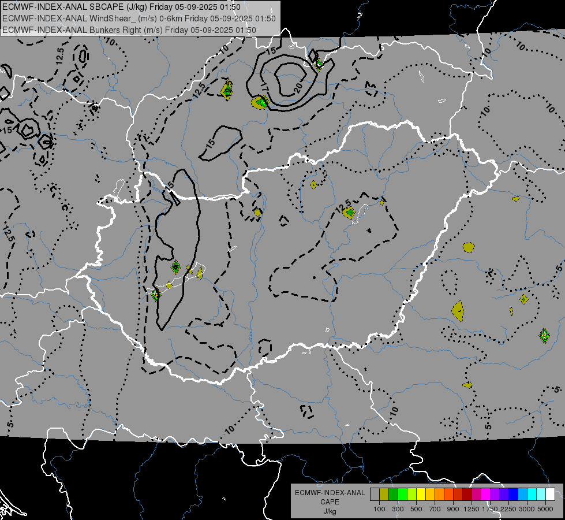Viewport: 565px width, 520px height.
Task: Choose the bright green legend swatch
Action: tap(402, 495)
